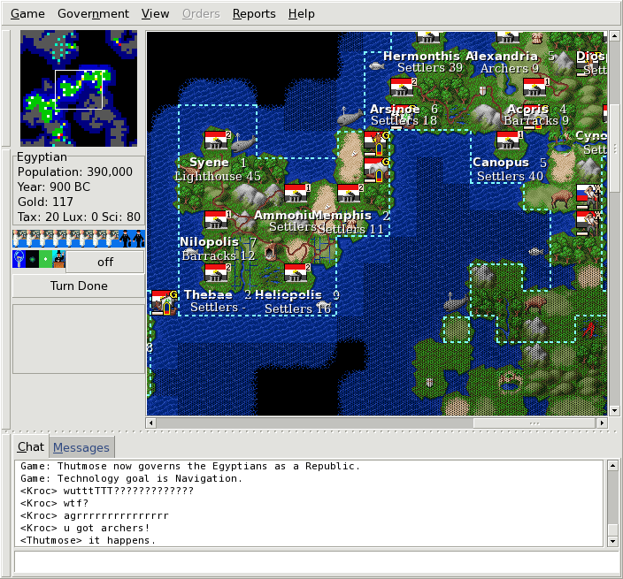Open the Help menu

click(301, 13)
